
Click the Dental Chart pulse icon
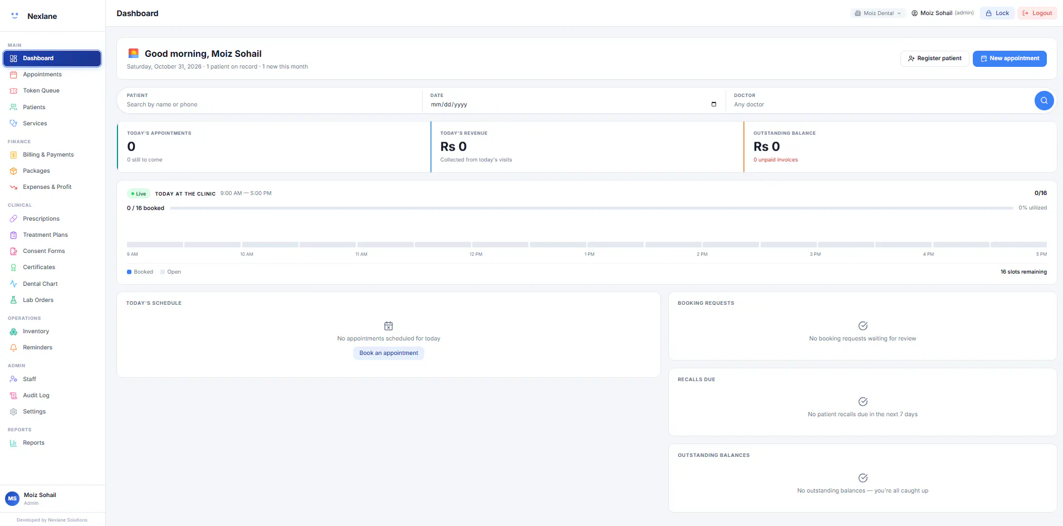[13, 284]
